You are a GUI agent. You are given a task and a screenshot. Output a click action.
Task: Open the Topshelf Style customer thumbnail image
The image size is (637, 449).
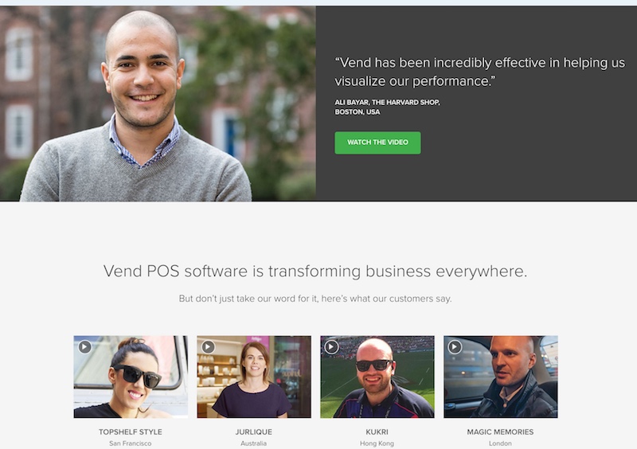click(x=131, y=377)
